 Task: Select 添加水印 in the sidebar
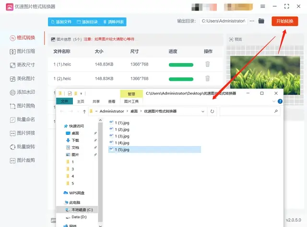click(23, 92)
